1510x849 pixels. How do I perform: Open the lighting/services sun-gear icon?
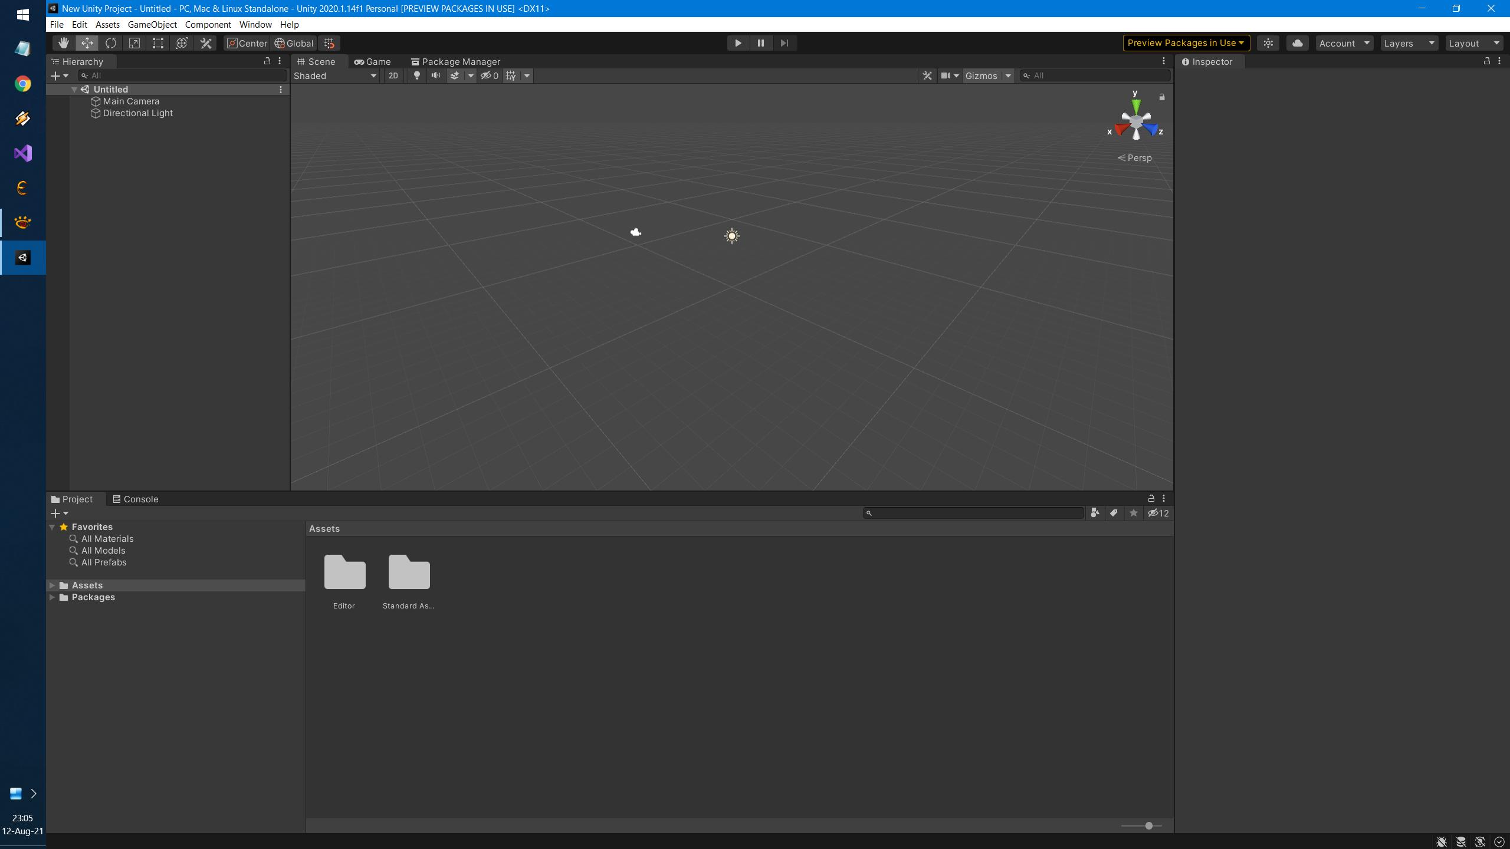click(x=1268, y=43)
